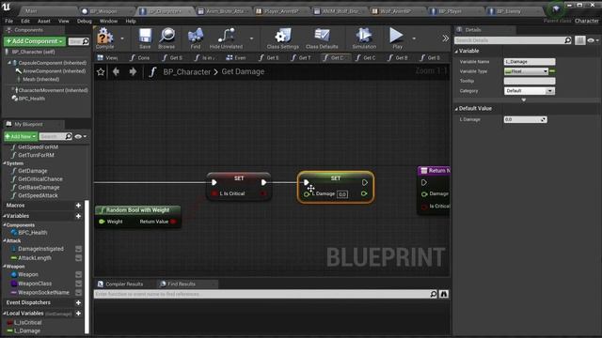Screen dimensions: 602x338
Task: Toggle visibility of WeaponClass variable
Action: (x=78, y=284)
